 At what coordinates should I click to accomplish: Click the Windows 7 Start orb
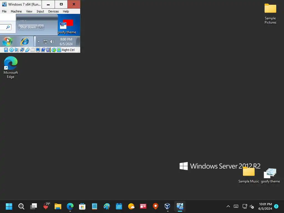(7, 41)
